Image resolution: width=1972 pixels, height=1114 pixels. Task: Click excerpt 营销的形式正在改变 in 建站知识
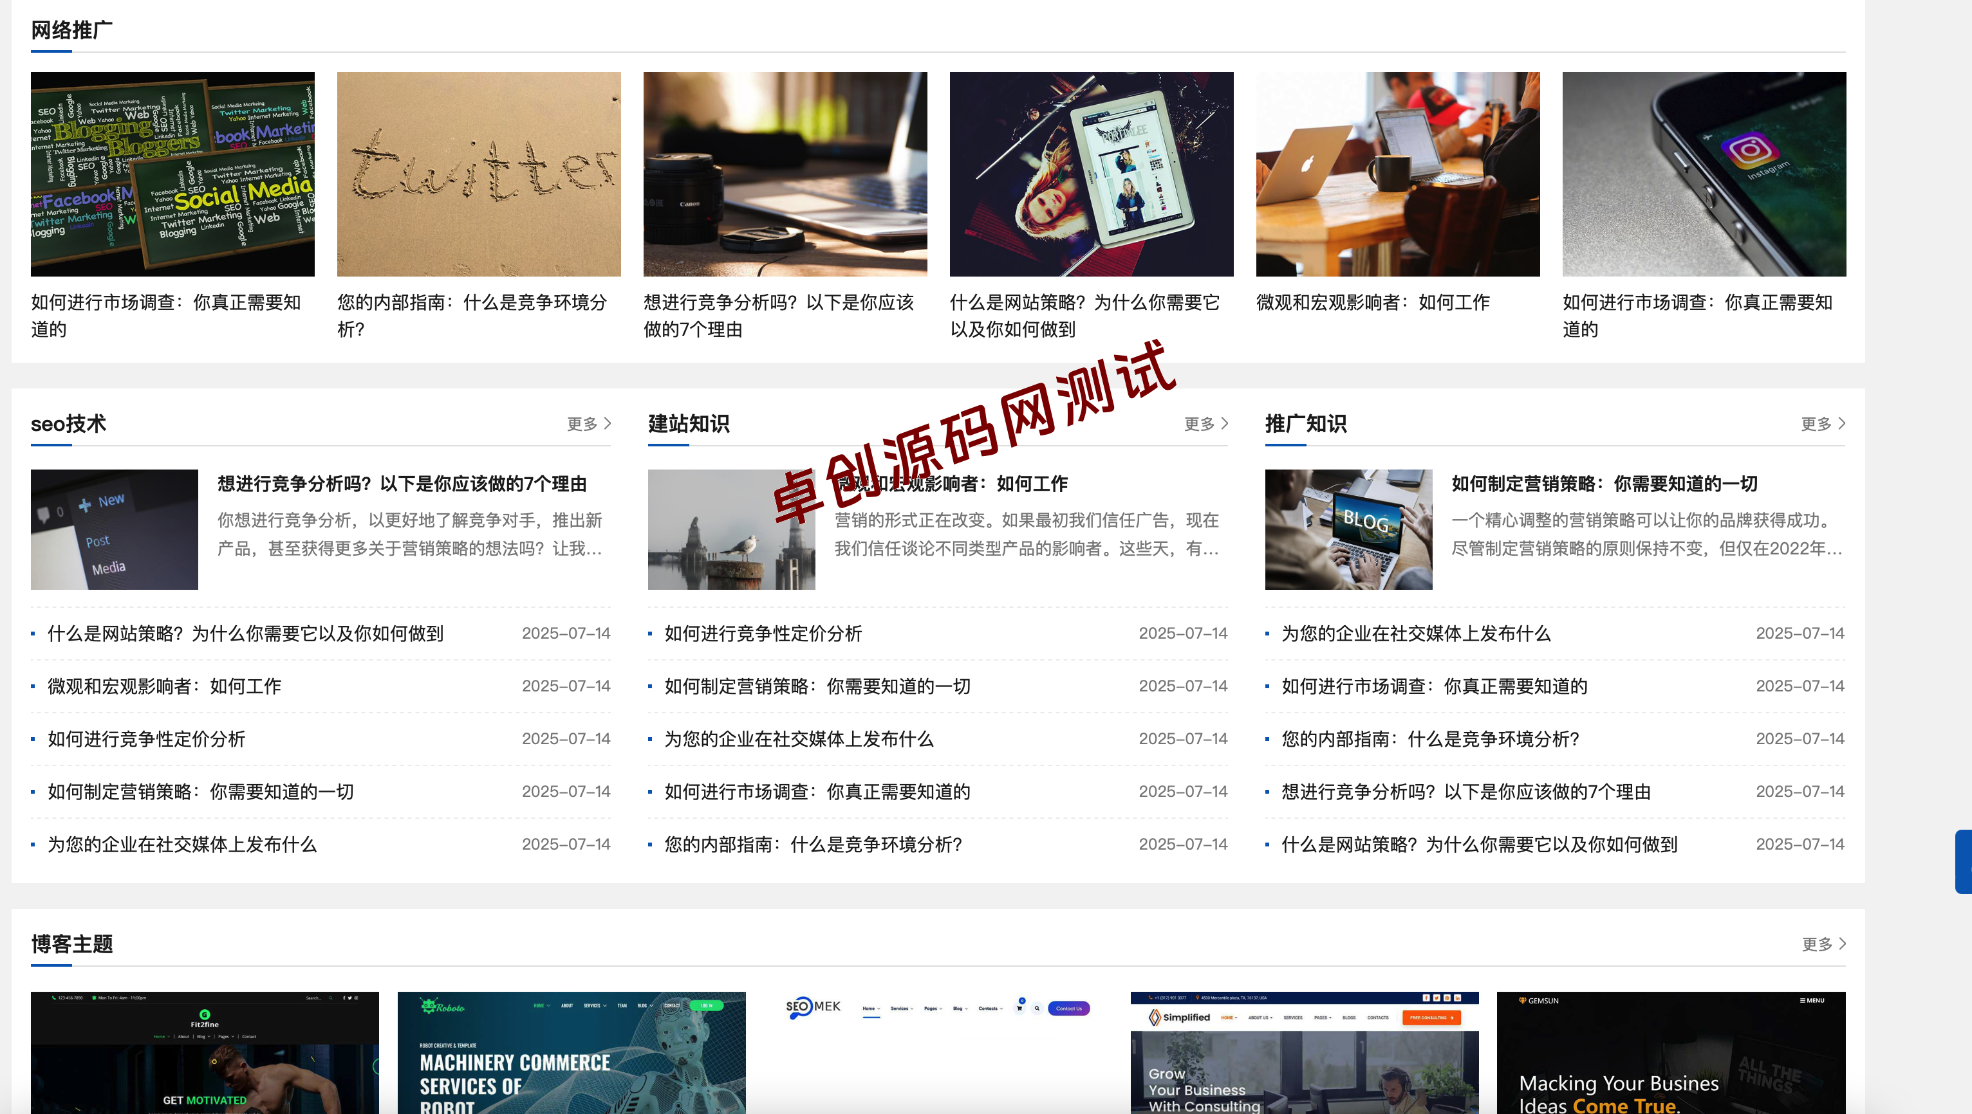(x=1027, y=535)
